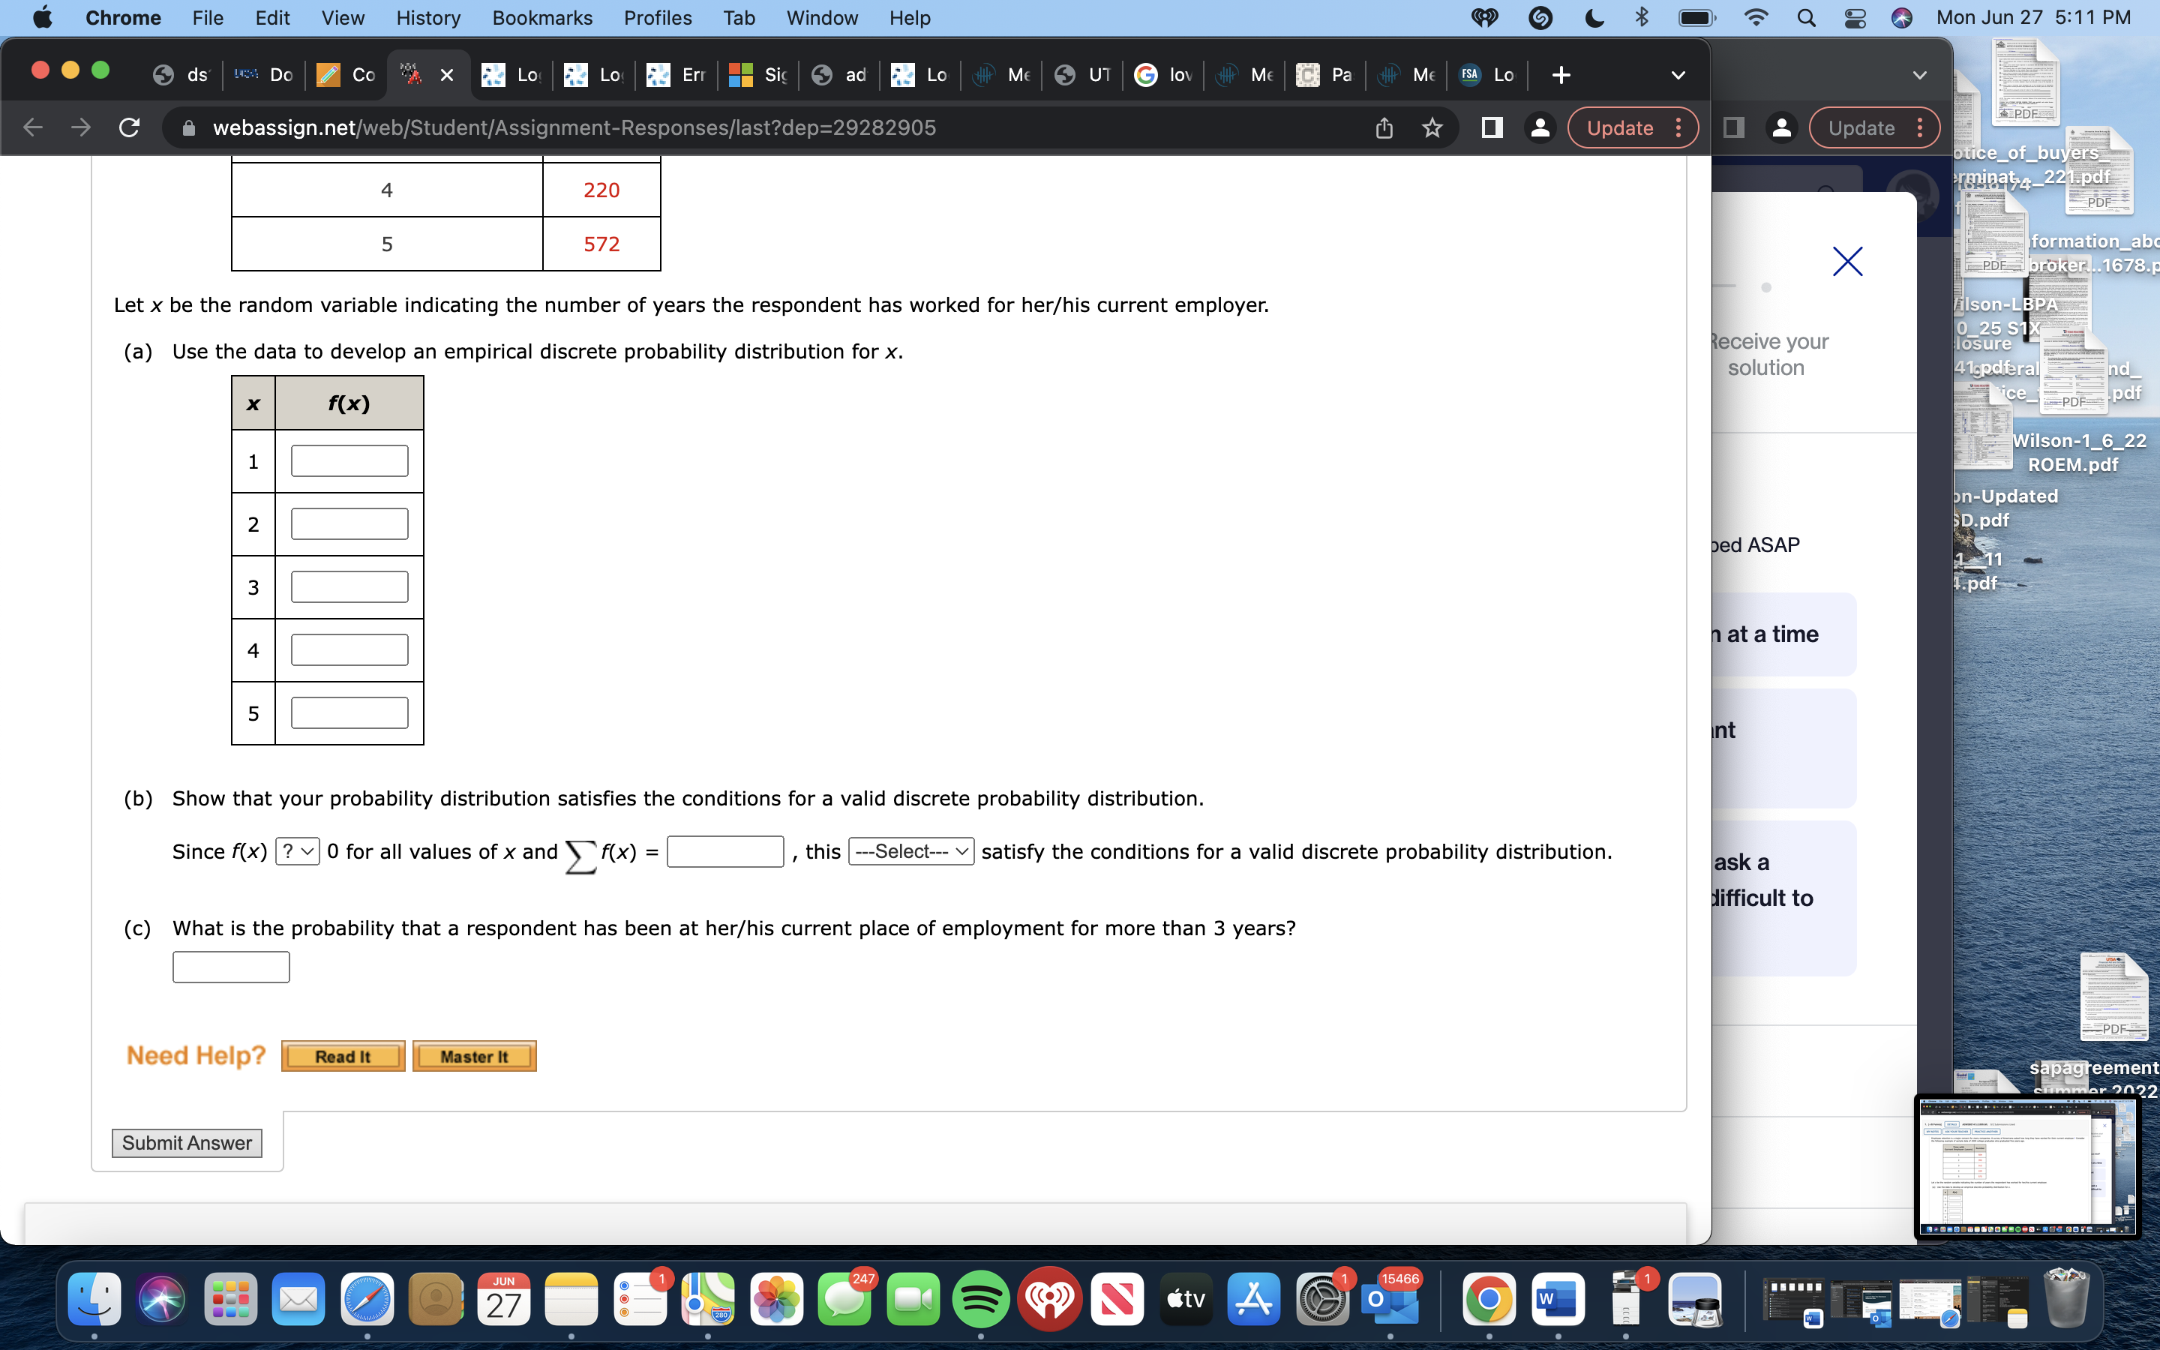This screenshot has height=1350, width=2160.
Task: Open the ---Select--- dropdown in part (b)
Action: pos(910,851)
